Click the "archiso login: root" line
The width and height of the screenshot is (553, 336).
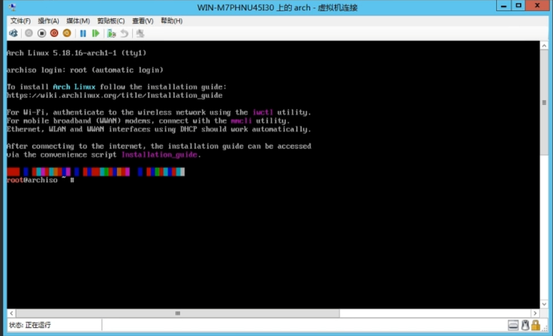coord(85,70)
